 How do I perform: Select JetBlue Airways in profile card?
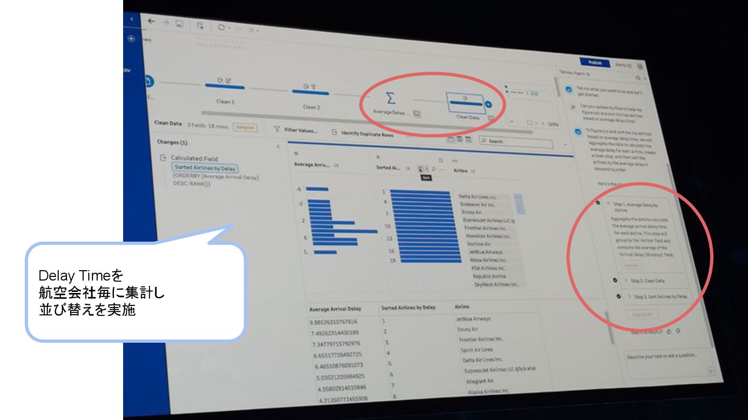point(486,251)
